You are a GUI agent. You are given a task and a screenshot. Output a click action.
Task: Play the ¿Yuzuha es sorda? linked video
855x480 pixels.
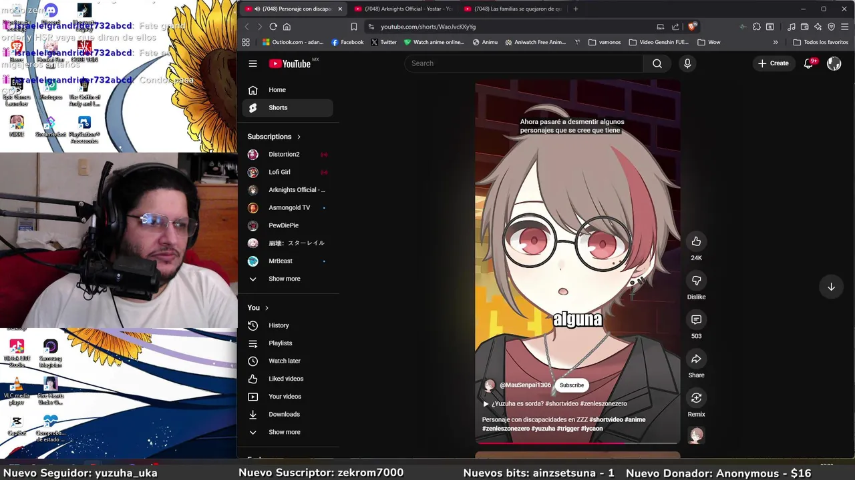(554, 404)
